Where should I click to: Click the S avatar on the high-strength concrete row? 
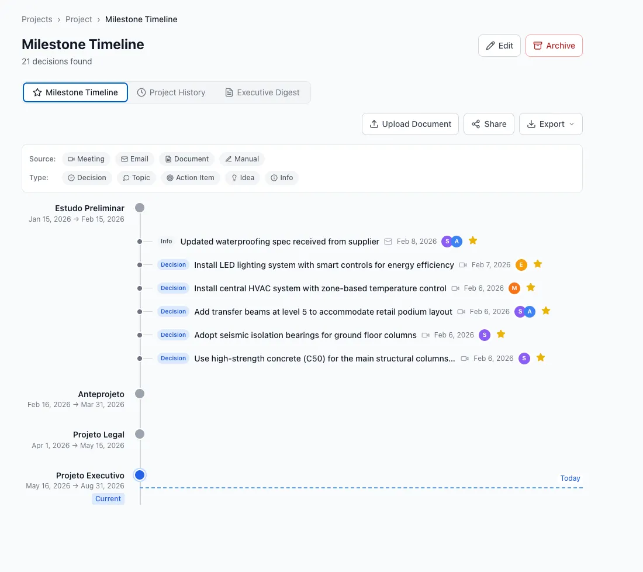524,359
